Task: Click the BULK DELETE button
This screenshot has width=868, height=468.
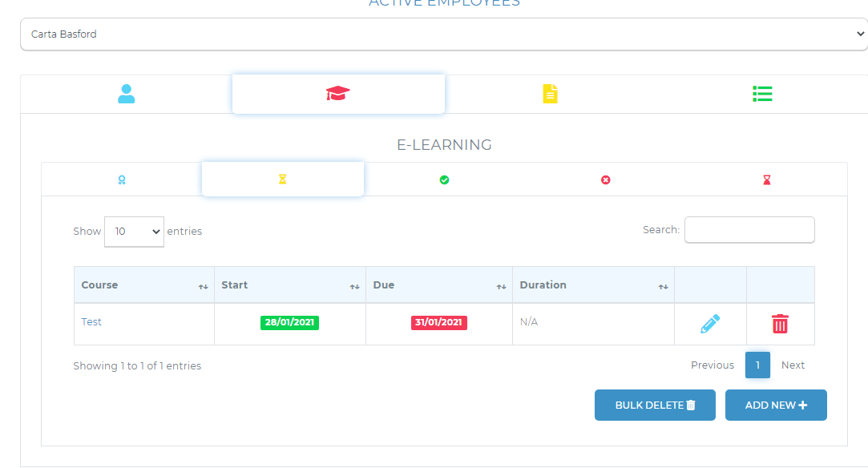Action: pos(655,405)
